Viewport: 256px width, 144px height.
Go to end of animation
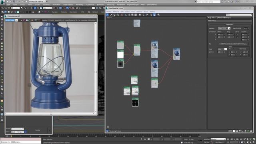click(241, 139)
